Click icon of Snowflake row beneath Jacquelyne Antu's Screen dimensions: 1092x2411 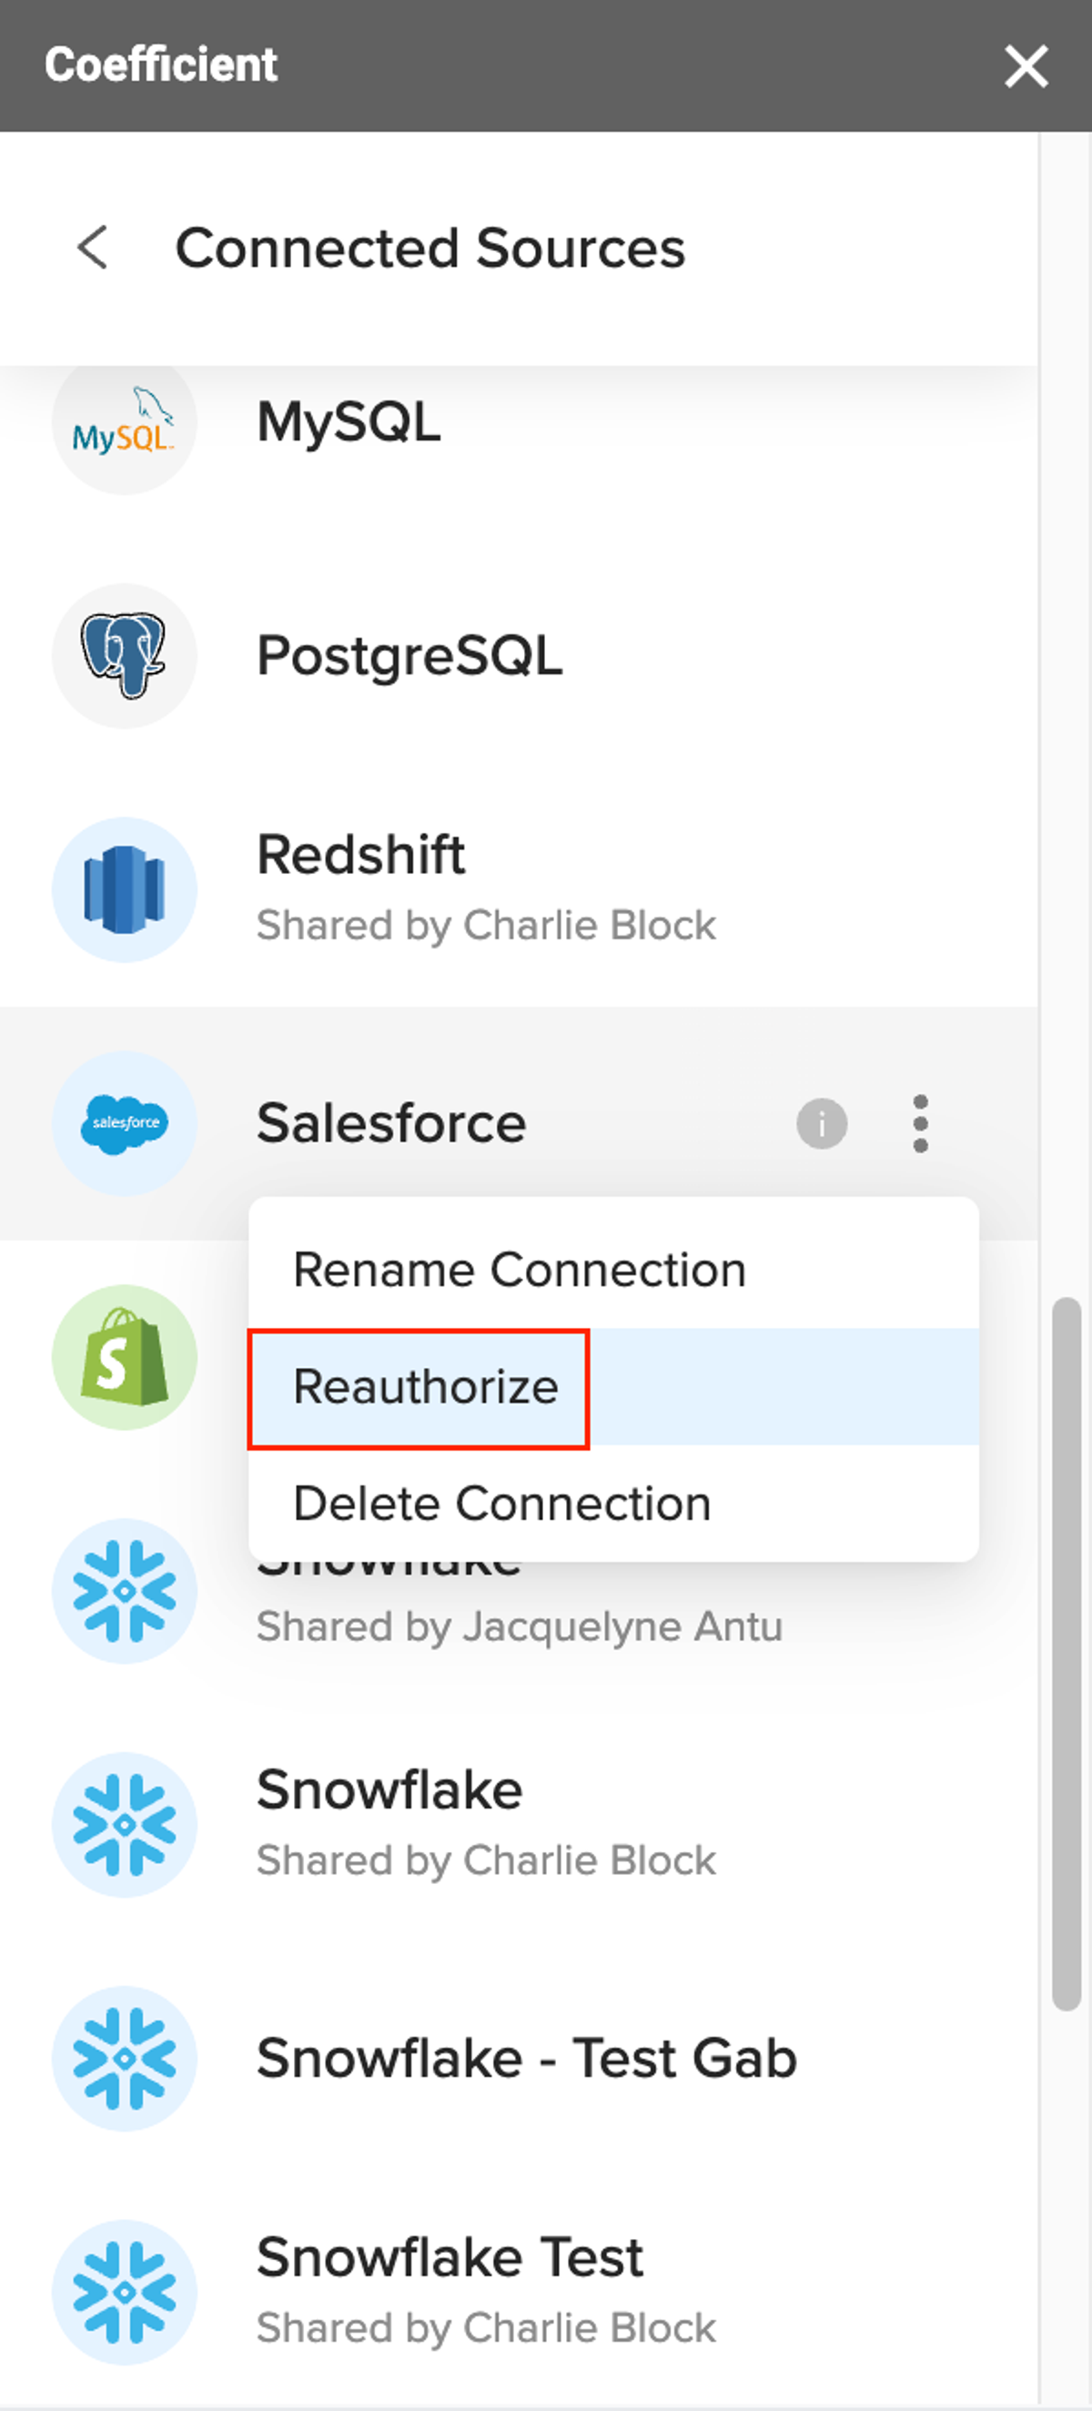[125, 1824]
